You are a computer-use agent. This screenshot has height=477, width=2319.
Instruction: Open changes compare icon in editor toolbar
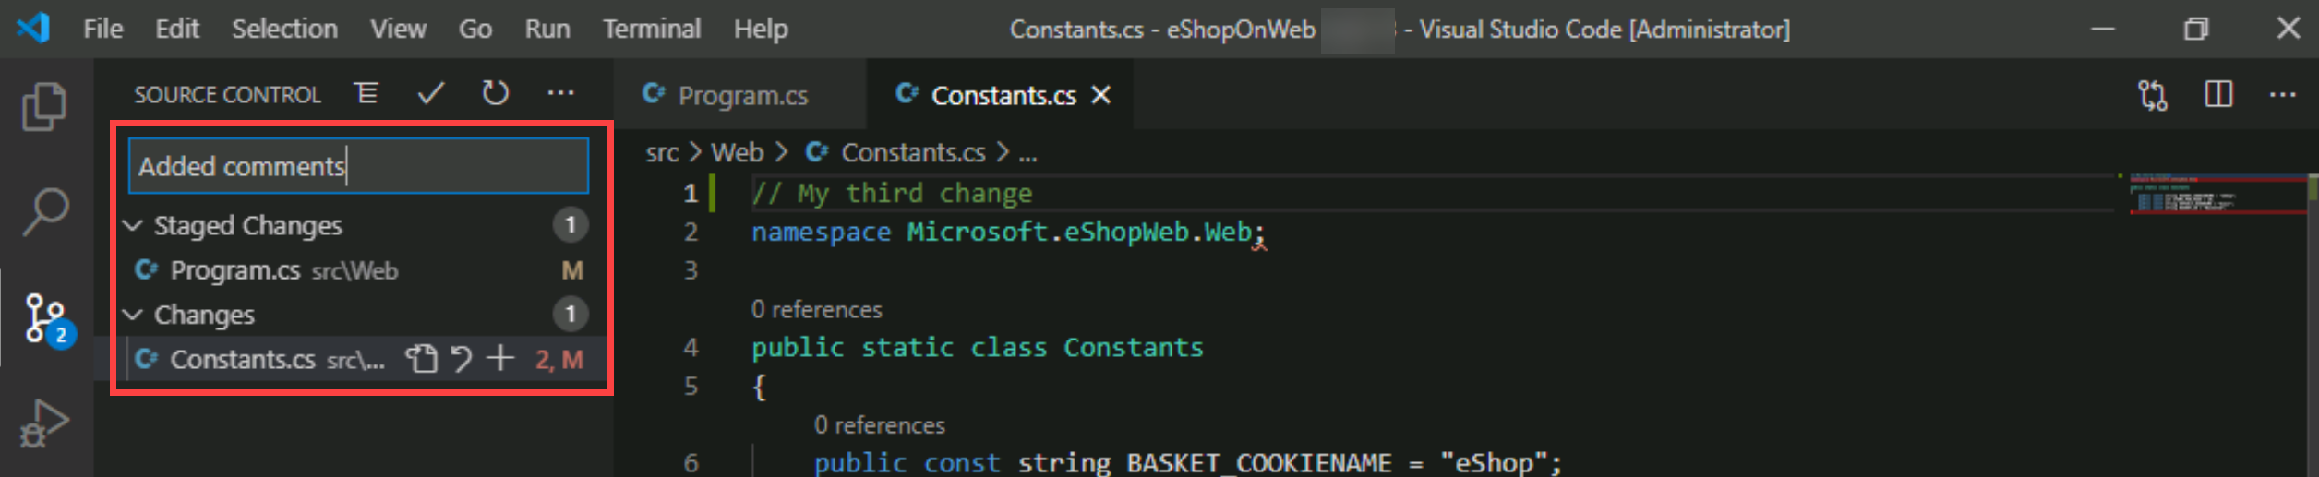point(2153,95)
